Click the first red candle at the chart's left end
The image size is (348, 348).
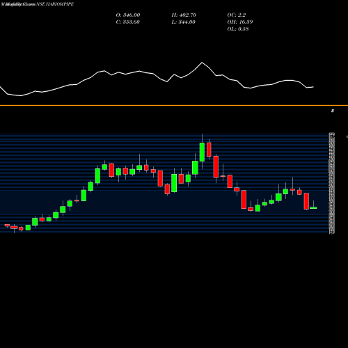coord(7,225)
